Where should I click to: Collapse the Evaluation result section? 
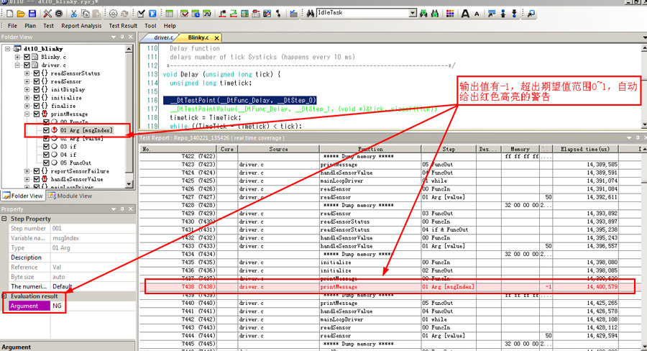pos(4,296)
